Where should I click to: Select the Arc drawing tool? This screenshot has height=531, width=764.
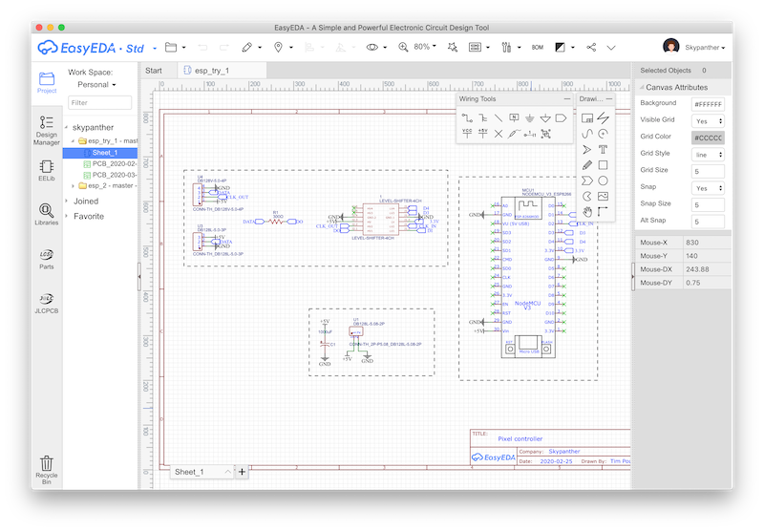(603, 134)
